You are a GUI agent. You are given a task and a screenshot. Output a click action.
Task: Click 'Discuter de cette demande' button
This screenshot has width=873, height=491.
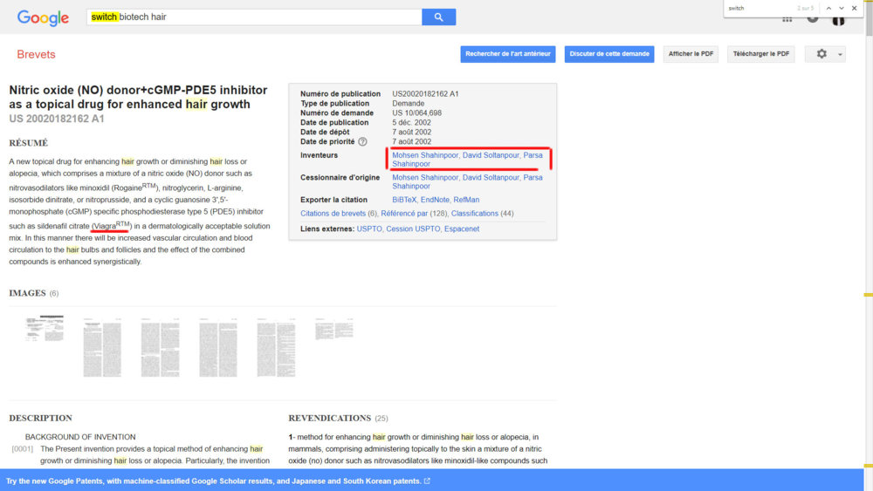pyautogui.click(x=609, y=54)
